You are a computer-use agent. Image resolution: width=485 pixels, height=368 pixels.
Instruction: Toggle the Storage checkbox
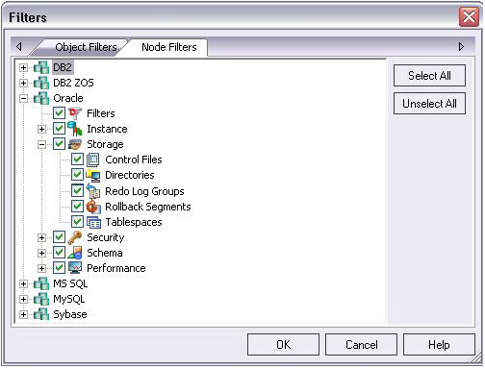point(59,144)
